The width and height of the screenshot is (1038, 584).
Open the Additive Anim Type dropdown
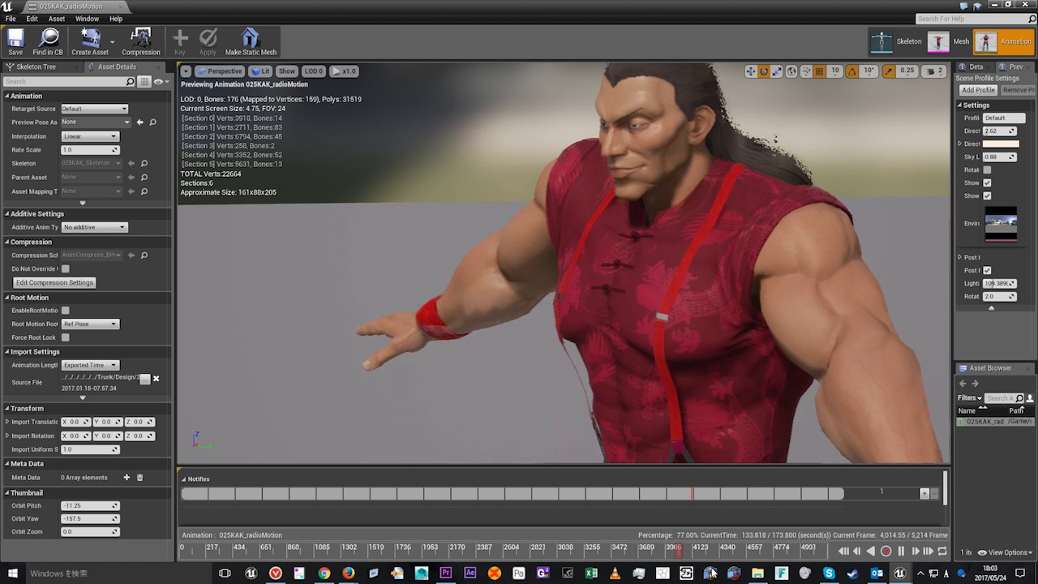[x=94, y=227]
